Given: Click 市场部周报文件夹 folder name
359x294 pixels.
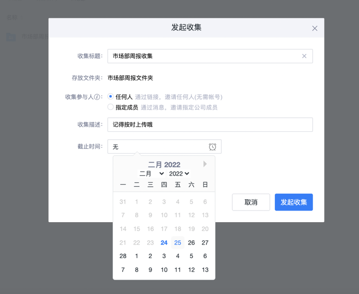Looking at the screenshot, I should pos(130,78).
